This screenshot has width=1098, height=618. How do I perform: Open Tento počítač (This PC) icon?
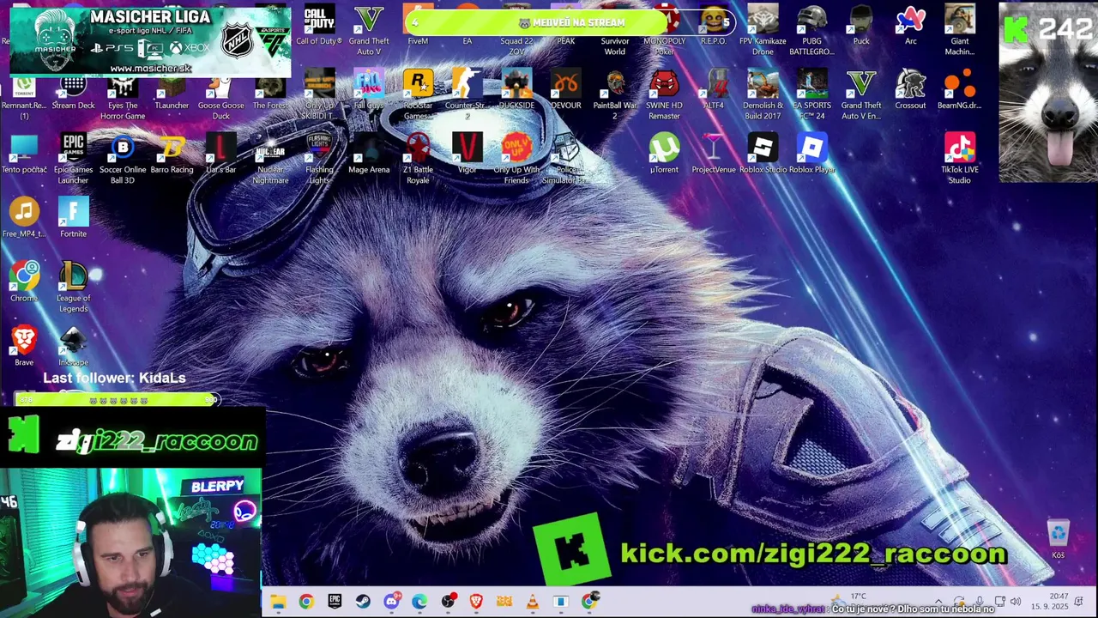[24, 154]
